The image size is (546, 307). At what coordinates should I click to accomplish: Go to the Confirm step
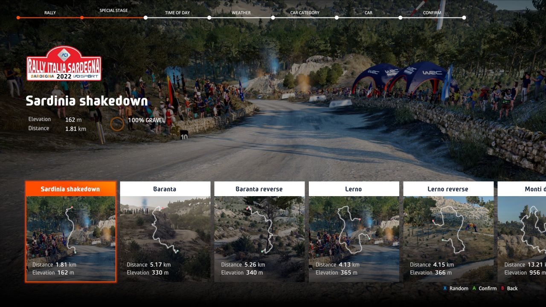[432, 13]
